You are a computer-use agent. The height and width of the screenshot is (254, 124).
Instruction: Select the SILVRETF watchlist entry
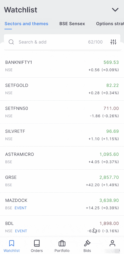pyautogui.click(x=62, y=135)
